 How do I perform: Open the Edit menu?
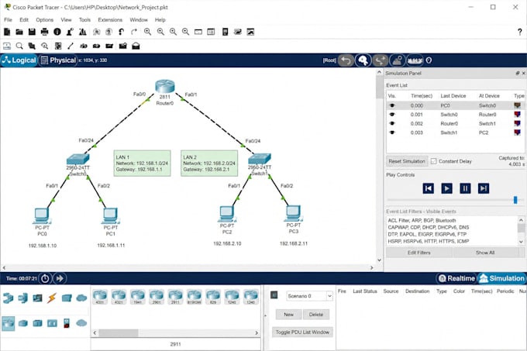pos(24,20)
